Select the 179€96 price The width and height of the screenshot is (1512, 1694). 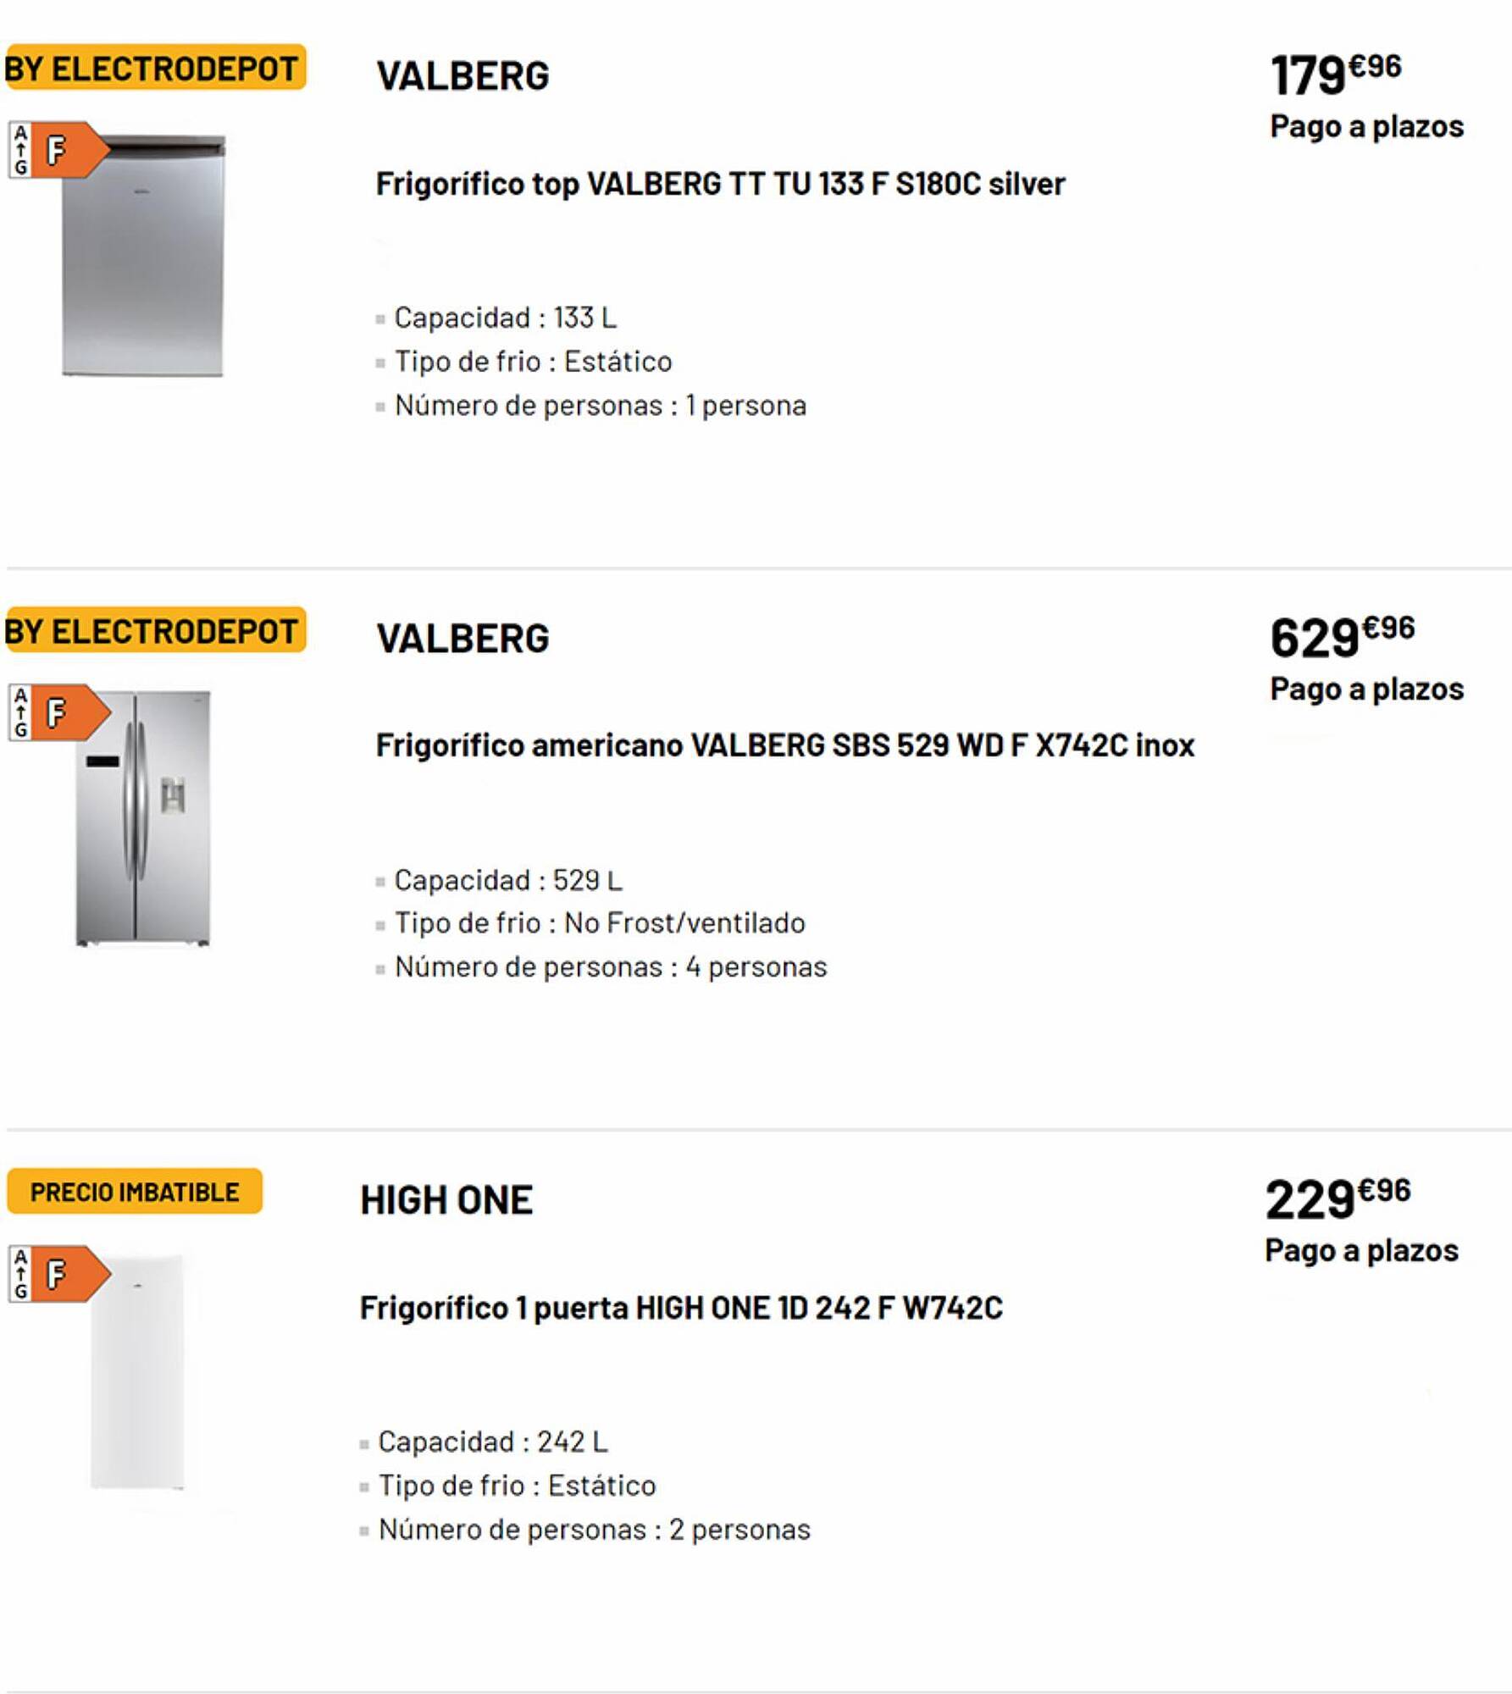(1336, 74)
